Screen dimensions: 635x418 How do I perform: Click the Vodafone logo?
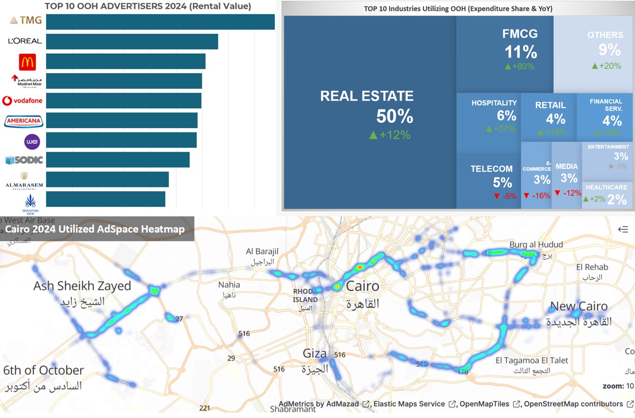point(23,101)
